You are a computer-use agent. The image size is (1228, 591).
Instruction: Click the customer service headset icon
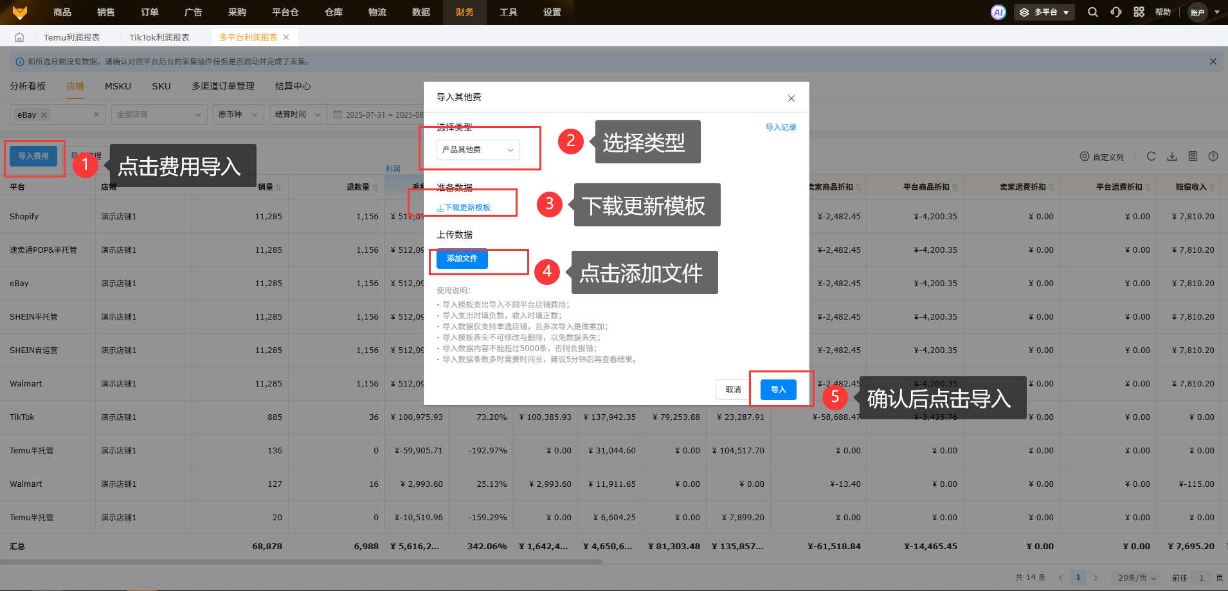point(1115,12)
